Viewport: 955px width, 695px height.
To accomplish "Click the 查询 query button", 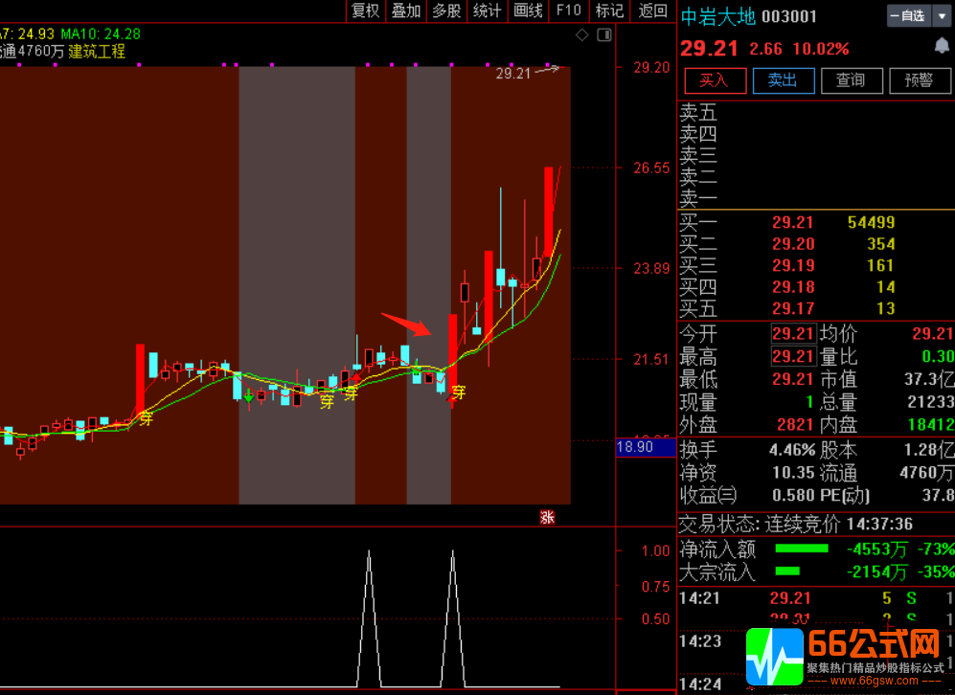I will click(x=852, y=80).
